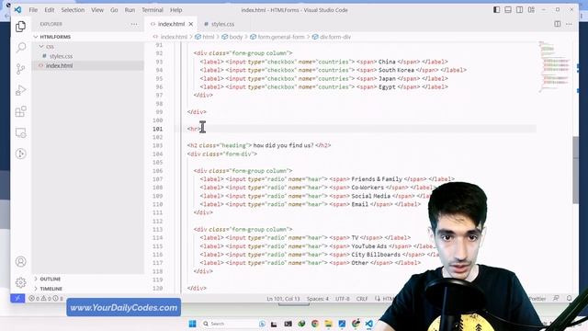Open the form.general-form breadcrumb dropdown

pos(280,37)
